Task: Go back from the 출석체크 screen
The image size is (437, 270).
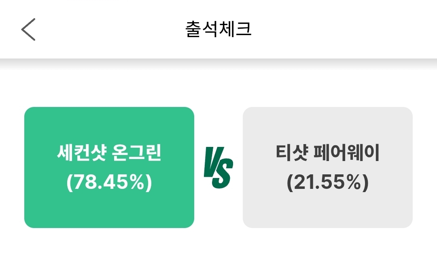Action: click(28, 29)
